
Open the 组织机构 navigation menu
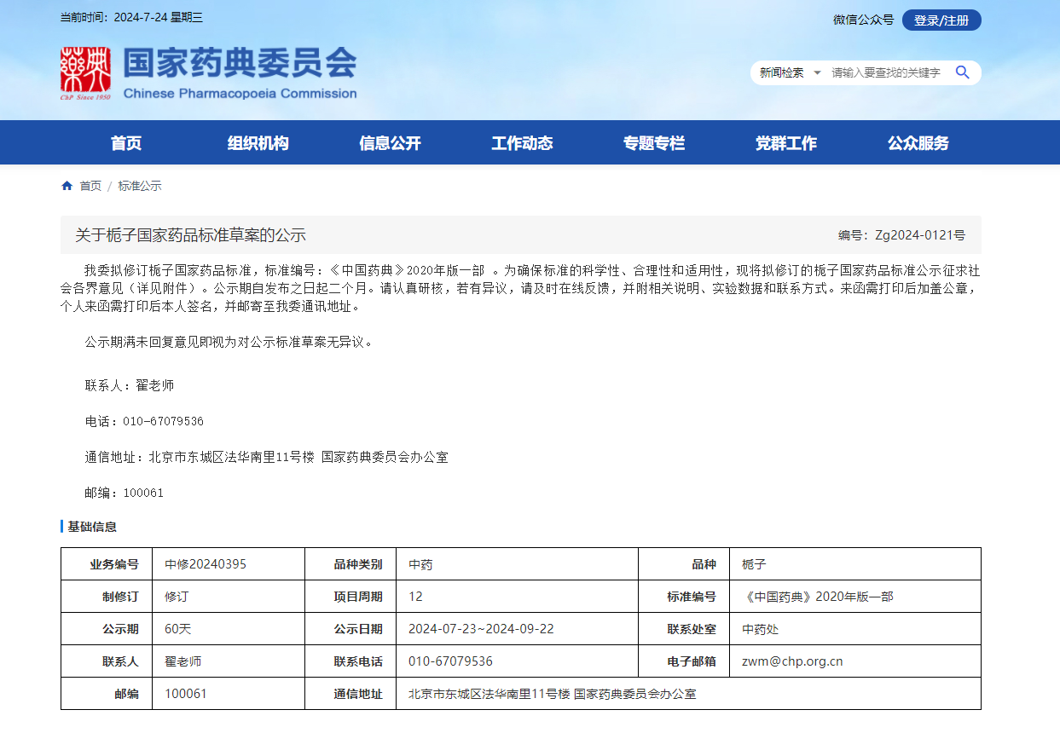click(258, 143)
